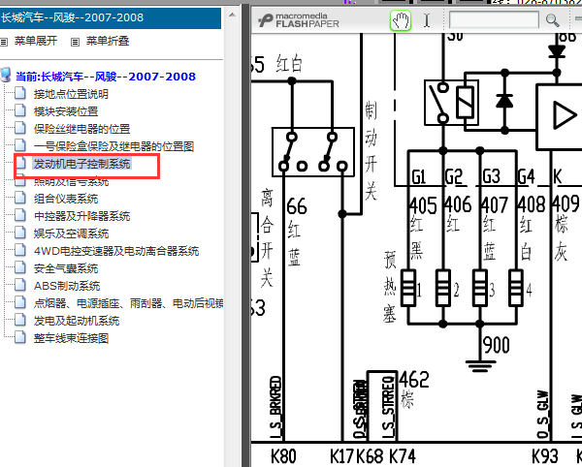The image size is (582, 467).
Task: Select the hand pan tool in FlashPaper
Action: pyautogui.click(x=401, y=20)
